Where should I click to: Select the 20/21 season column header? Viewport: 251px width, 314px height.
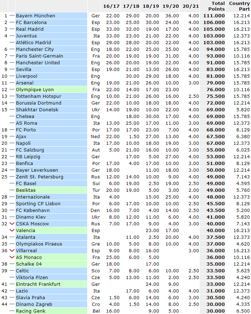191,6
